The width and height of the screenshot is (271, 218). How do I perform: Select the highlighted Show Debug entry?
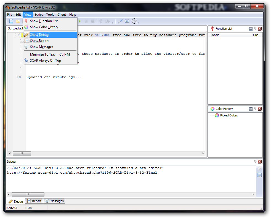tap(50, 35)
